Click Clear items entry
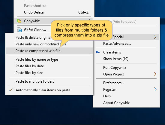Screen dimensions: 165x125 [x=126, y=52]
